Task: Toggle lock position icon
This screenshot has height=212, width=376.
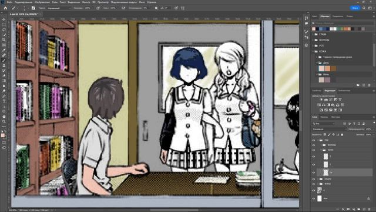Action: point(333,135)
